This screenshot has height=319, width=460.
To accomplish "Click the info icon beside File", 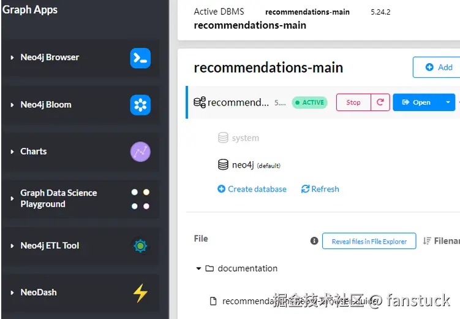I will click(314, 241).
